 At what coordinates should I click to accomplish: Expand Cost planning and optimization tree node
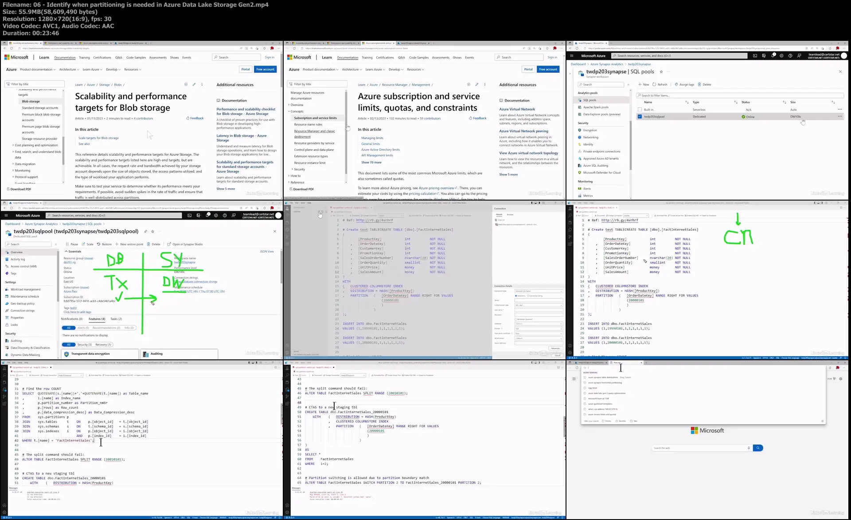tap(36, 146)
